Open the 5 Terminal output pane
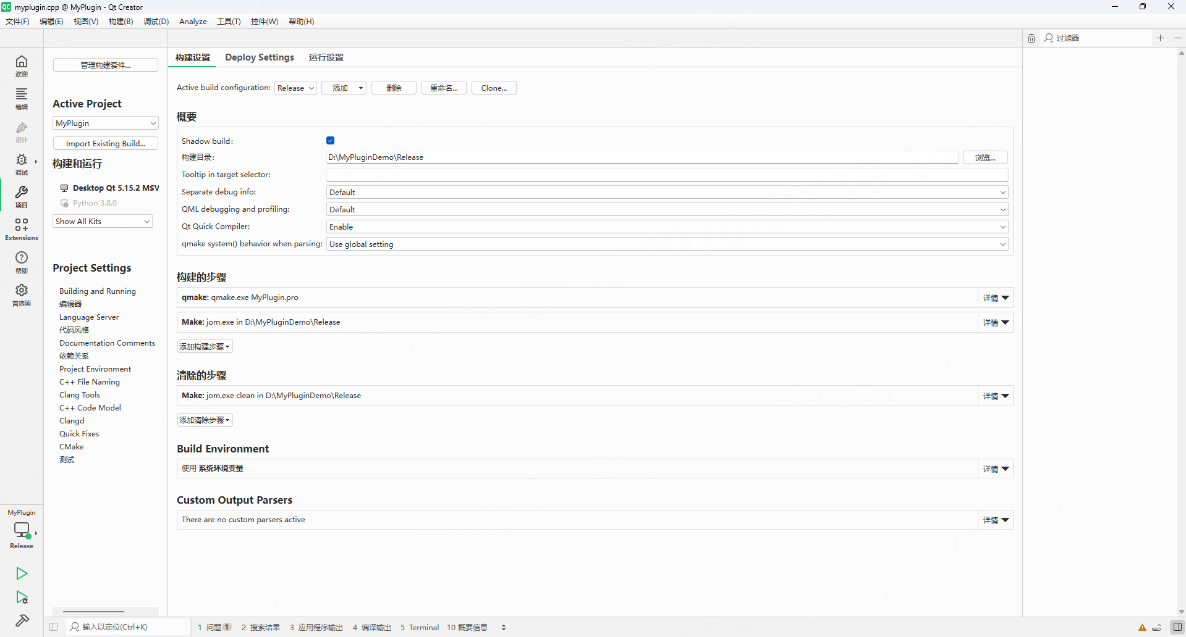Image resolution: width=1186 pixels, height=637 pixels. coord(420,627)
